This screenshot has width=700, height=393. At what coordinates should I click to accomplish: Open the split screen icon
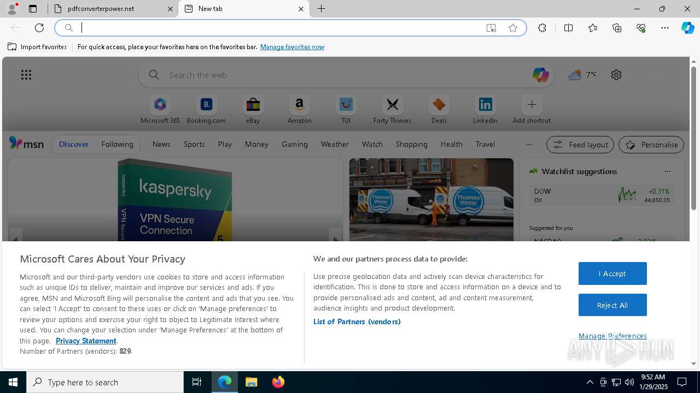[x=569, y=28]
